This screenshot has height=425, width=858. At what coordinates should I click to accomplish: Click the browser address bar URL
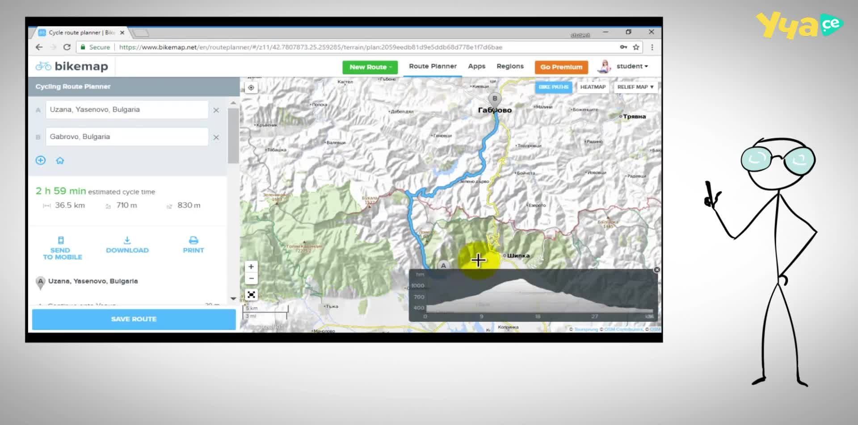[311, 47]
